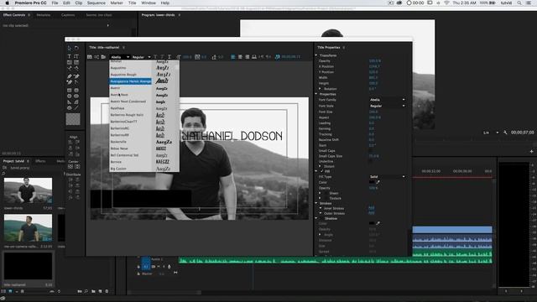
Task: Align title text right
Action: [247, 57]
